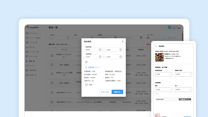Tick the 欠勤 checkbox in the dialog
Image resolution: width=208 pixels, height=117 pixels.
pos(86,84)
